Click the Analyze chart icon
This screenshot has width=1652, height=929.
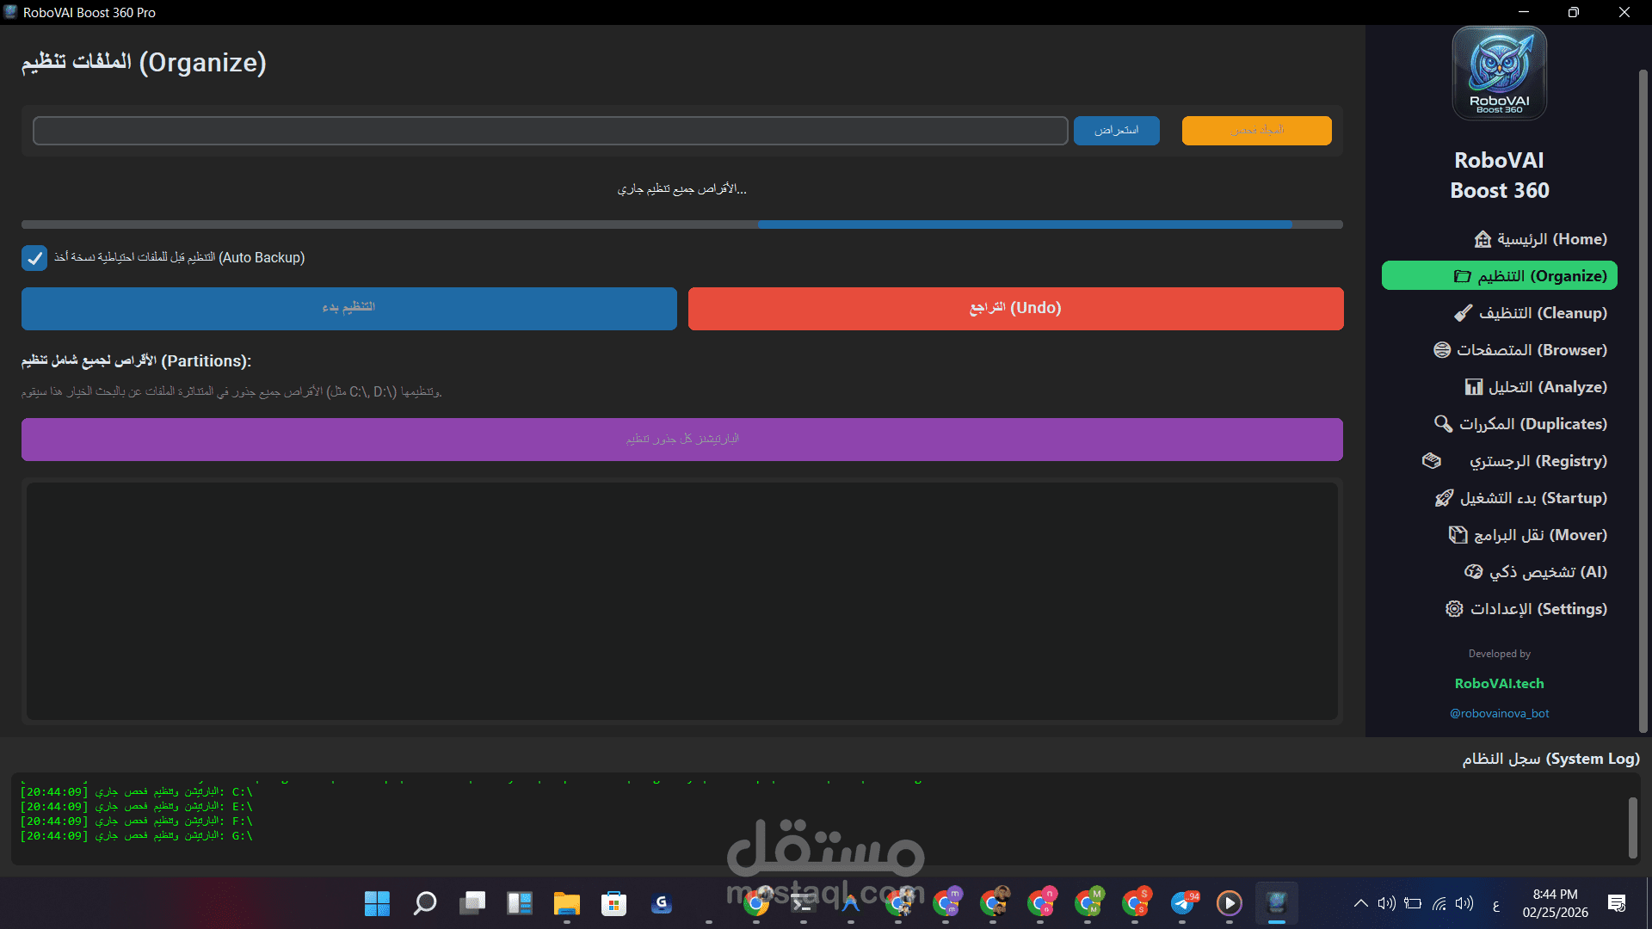point(1474,387)
